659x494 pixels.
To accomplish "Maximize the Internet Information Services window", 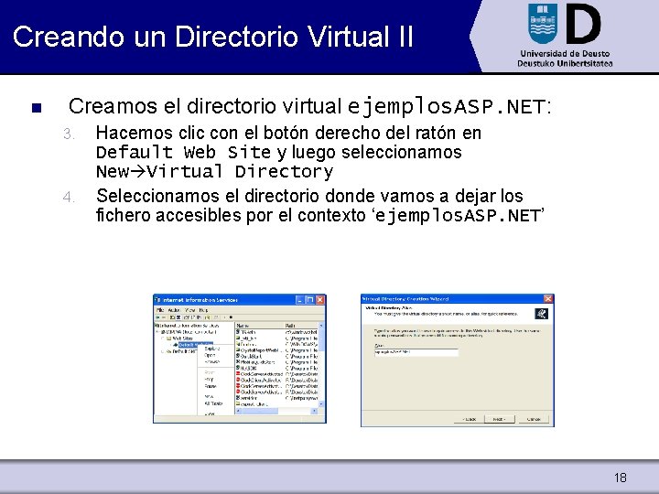I will coord(310,300).
